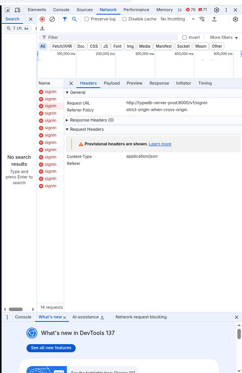Viewport: 242px width, 373px height.
Task: Close the request details pane
Action: [x=71, y=83]
